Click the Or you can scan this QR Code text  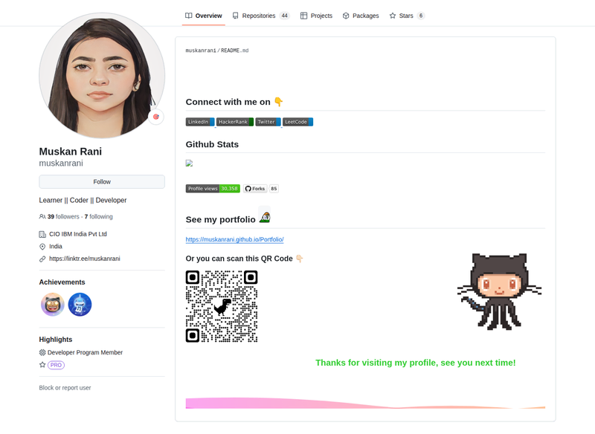239,259
